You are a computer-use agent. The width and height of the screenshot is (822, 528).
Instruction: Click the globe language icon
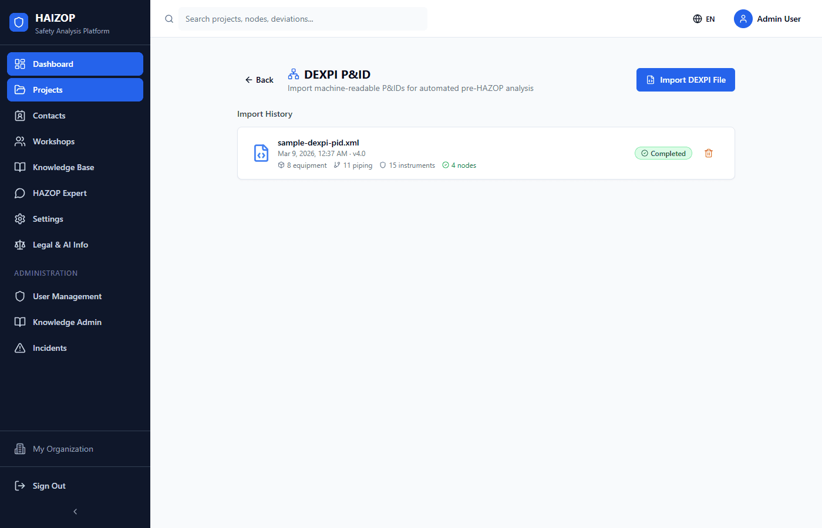[x=698, y=19]
